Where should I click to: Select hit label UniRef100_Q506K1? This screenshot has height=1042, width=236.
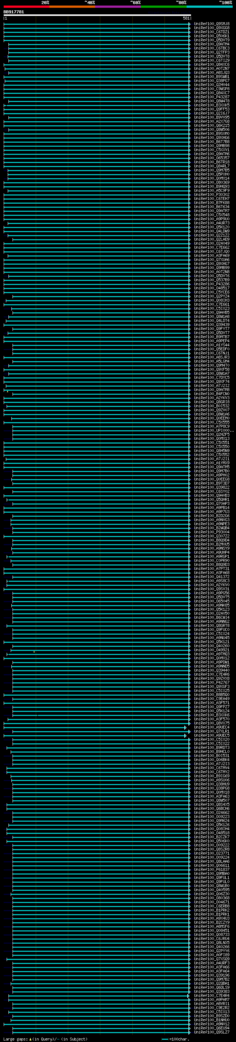coord(212,36)
